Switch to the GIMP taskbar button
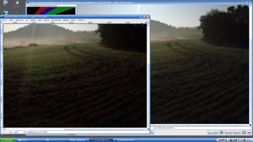This screenshot has height=142, width=253. point(53,140)
